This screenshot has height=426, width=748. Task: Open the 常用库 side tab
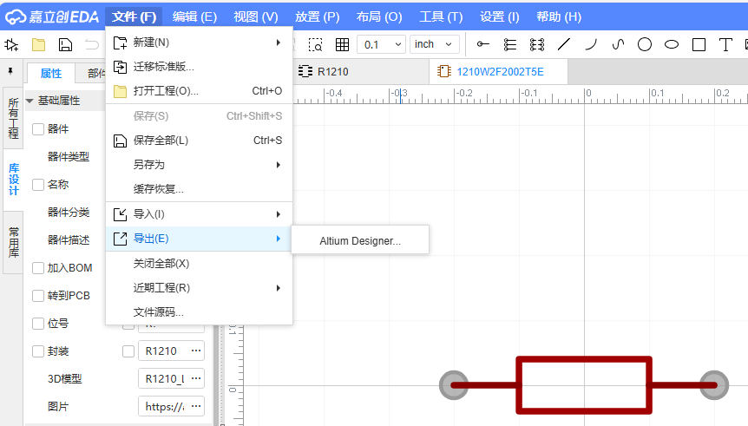coord(13,243)
